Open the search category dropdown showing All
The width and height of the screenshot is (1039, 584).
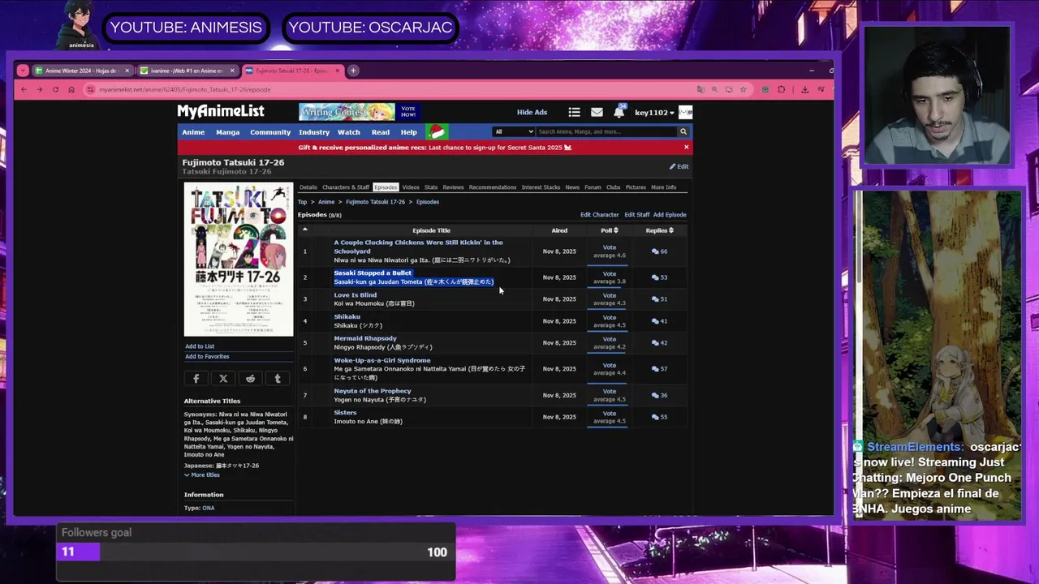pyautogui.click(x=514, y=131)
